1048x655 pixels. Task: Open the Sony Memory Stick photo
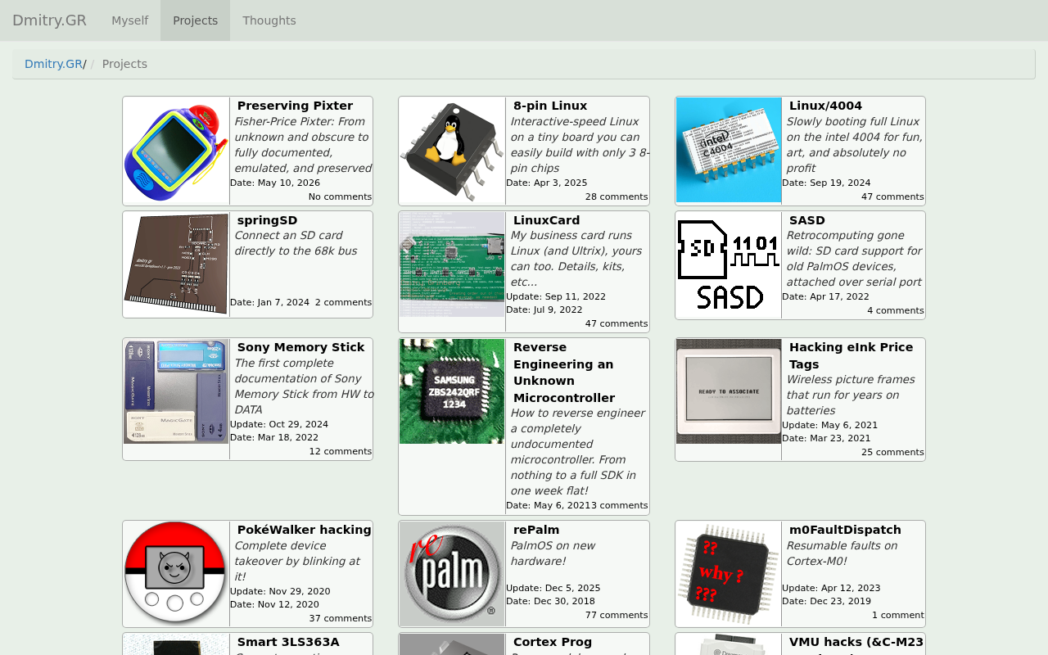click(176, 391)
